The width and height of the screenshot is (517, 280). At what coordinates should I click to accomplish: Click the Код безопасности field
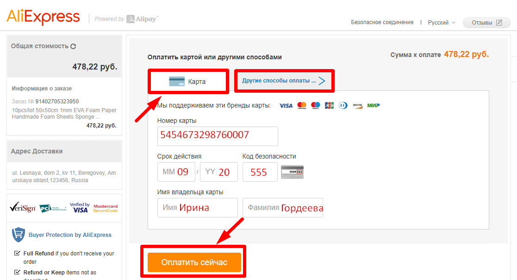[x=260, y=172]
